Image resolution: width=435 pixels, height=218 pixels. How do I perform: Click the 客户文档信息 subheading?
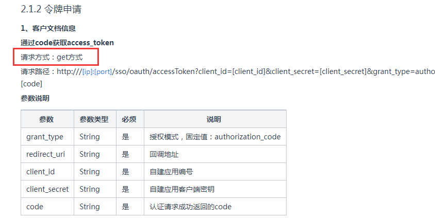48,28
